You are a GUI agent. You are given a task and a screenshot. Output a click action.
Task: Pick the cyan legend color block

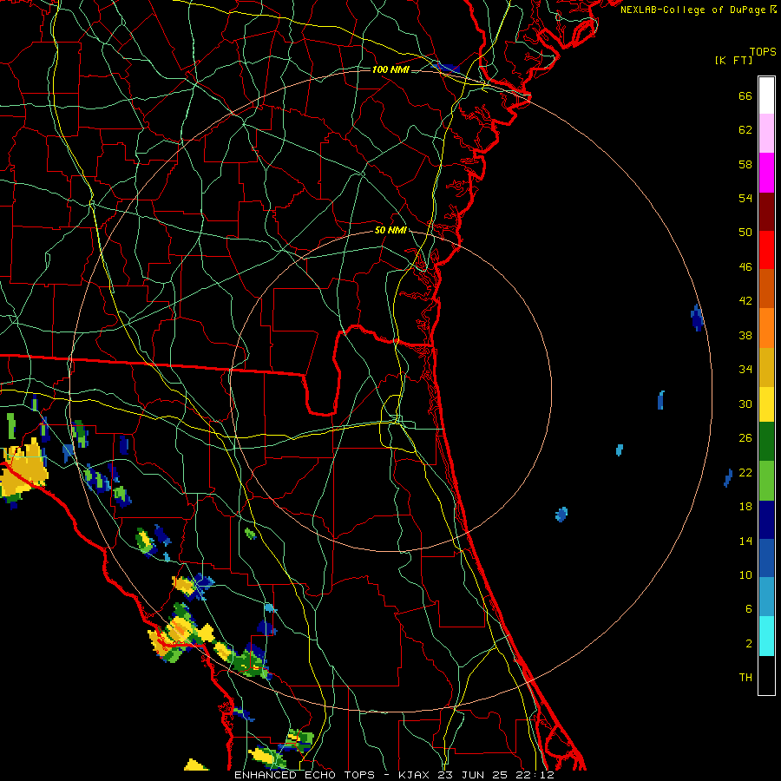pyautogui.click(x=766, y=636)
